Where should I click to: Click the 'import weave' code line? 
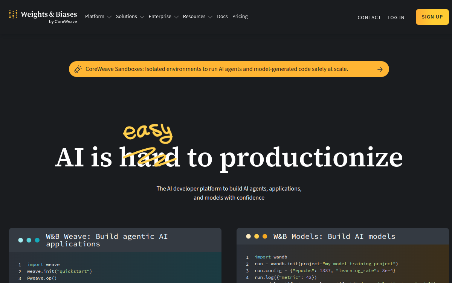[x=43, y=265]
